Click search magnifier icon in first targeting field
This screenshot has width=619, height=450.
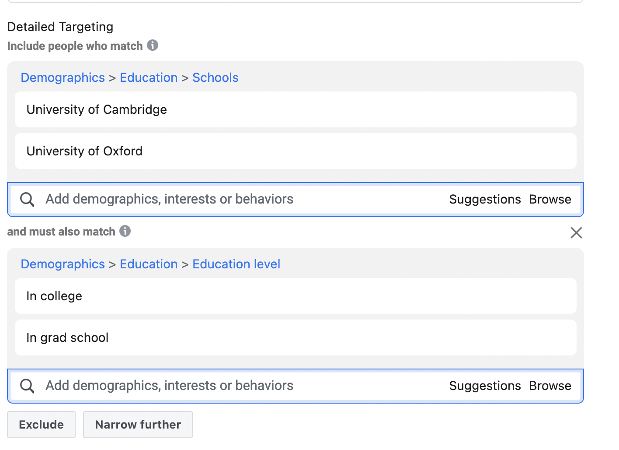click(27, 199)
